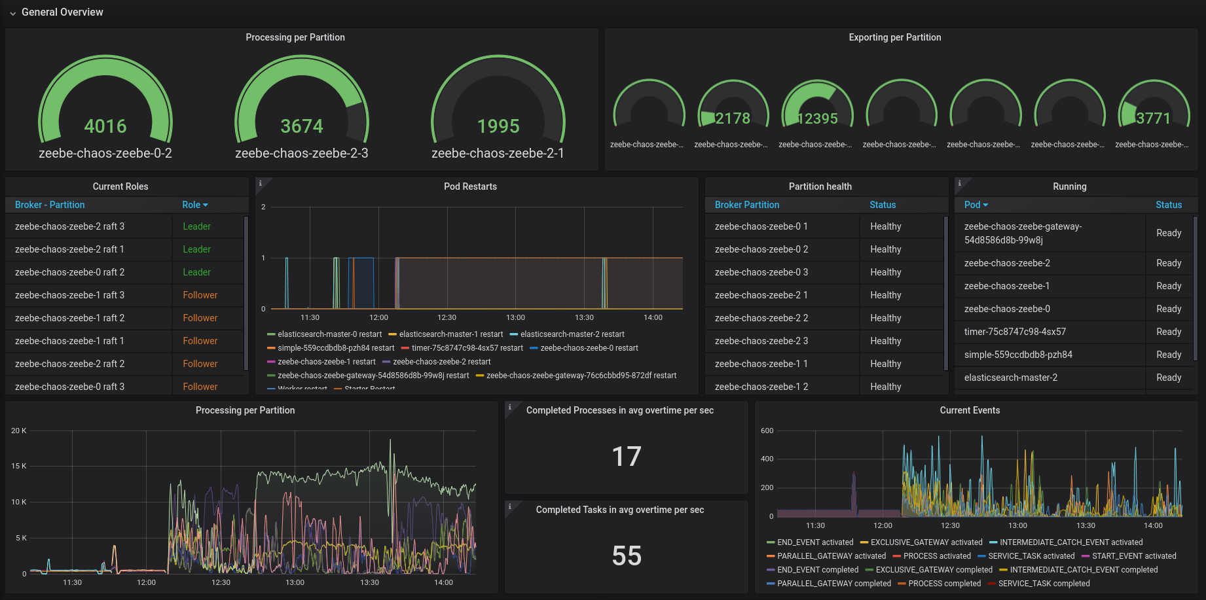
Task: Toggle elasticsearch-master-0 restart legend series
Action: click(329, 334)
